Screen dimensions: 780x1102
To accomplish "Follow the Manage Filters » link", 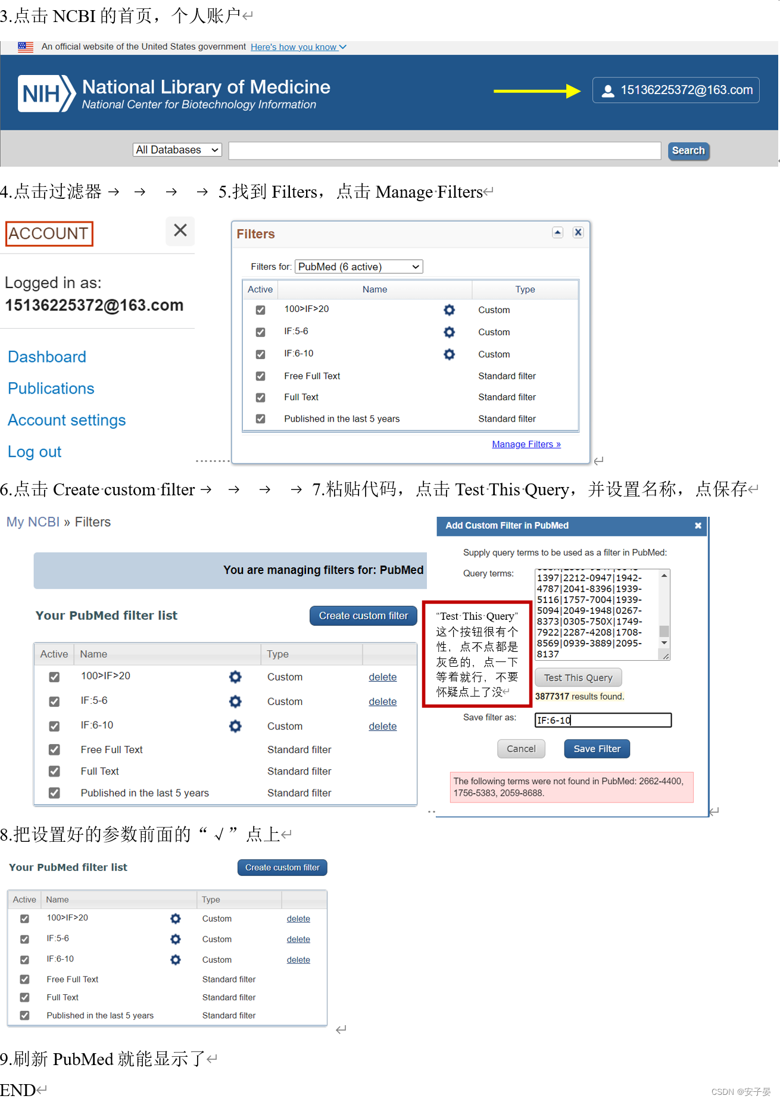I will 526,444.
